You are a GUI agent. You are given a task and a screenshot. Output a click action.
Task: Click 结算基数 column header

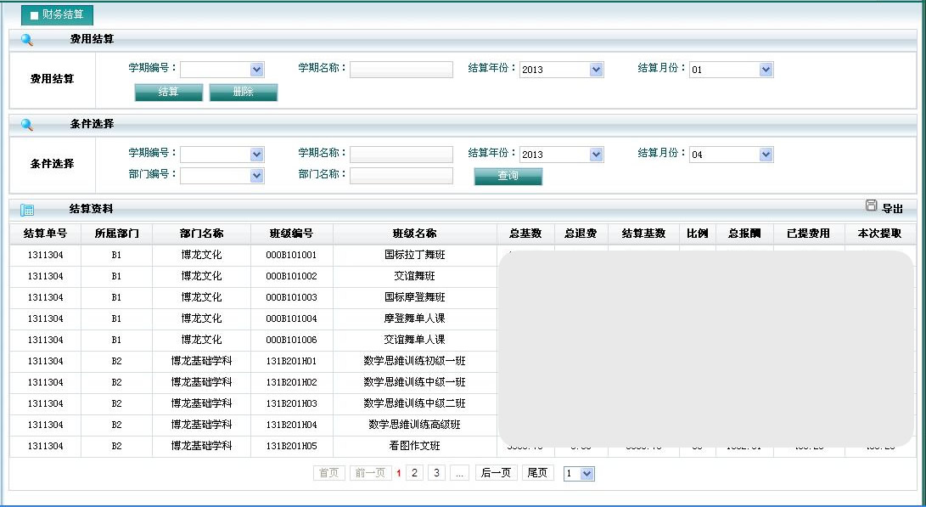[643, 234]
